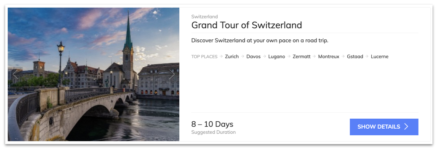Image resolution: width=437 pixels, height=150 pixels.
Task: Open the Grand Tour of Switzerland title
Action: (247, 25)
